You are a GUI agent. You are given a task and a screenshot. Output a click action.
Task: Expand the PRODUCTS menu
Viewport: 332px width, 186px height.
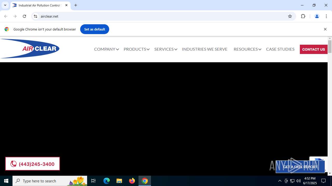[136, 49]
